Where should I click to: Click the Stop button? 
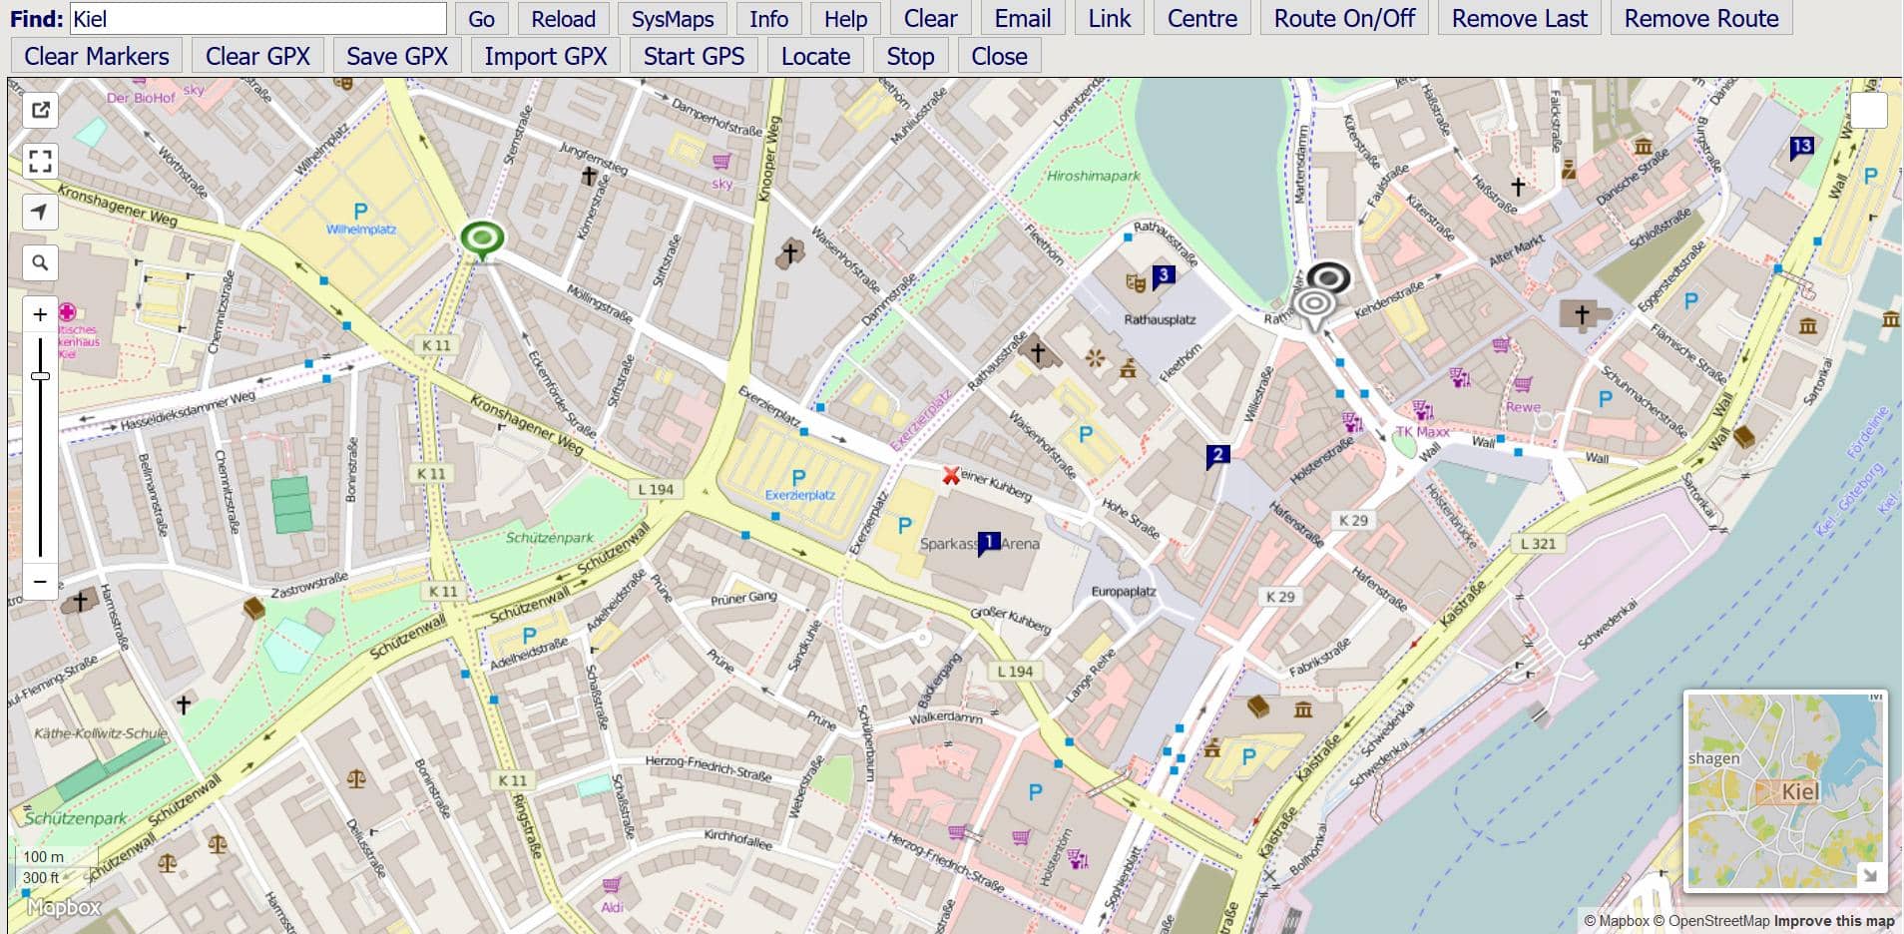(910, 57)
